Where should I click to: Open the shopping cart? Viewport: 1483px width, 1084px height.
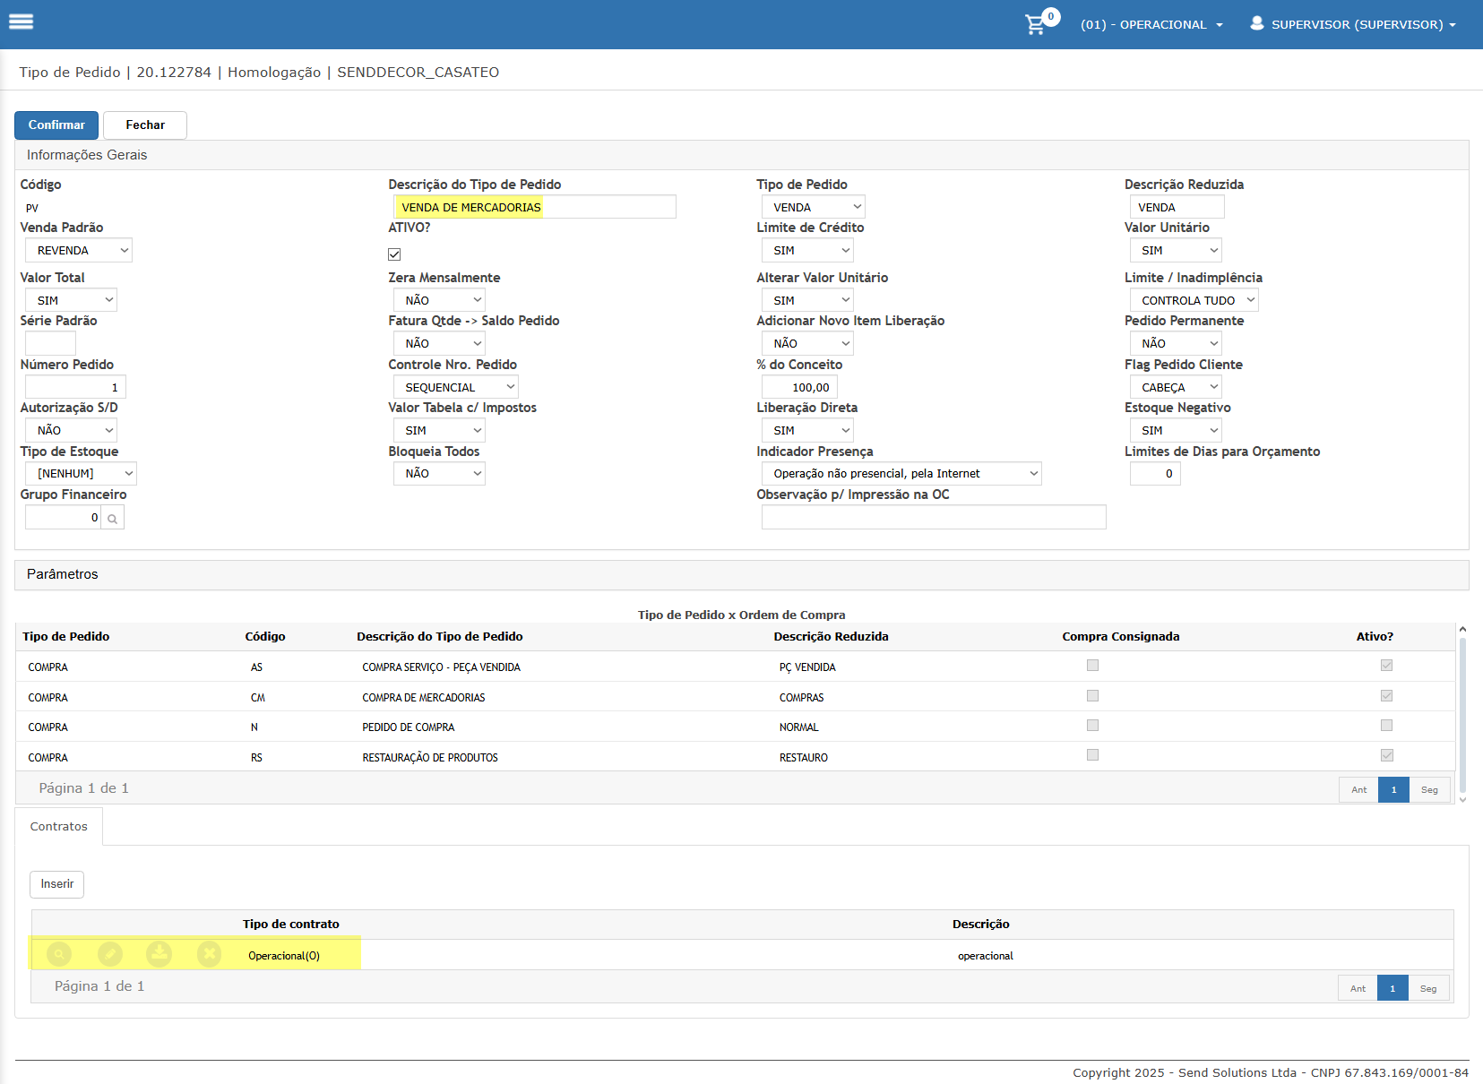click(1036, 24)
